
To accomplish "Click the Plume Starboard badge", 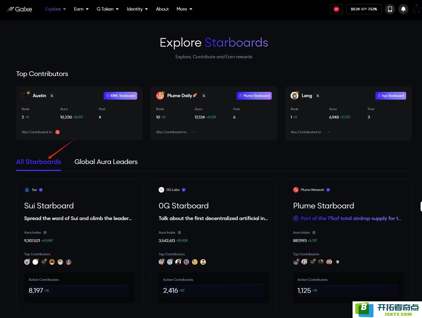I will click(x=254, y=96).
